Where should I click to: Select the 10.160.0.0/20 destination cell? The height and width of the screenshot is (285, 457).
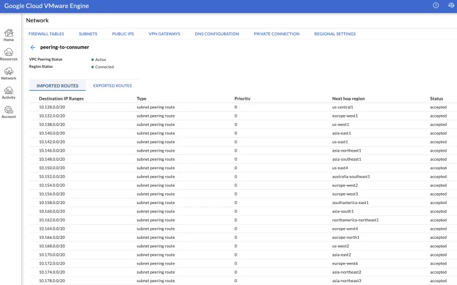click(x=52, y=211)
